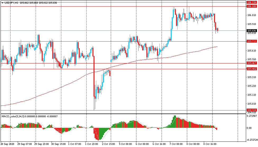The image size is (258, 147).
Task: Click the 8 Oct 16:00 time label
Action: [x=210, y=144]
